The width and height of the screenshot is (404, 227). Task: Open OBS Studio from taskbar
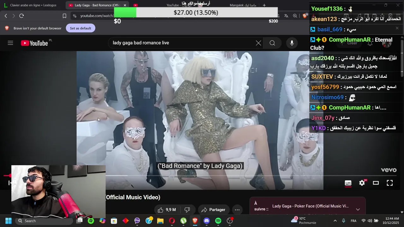(x=230, y=221)
